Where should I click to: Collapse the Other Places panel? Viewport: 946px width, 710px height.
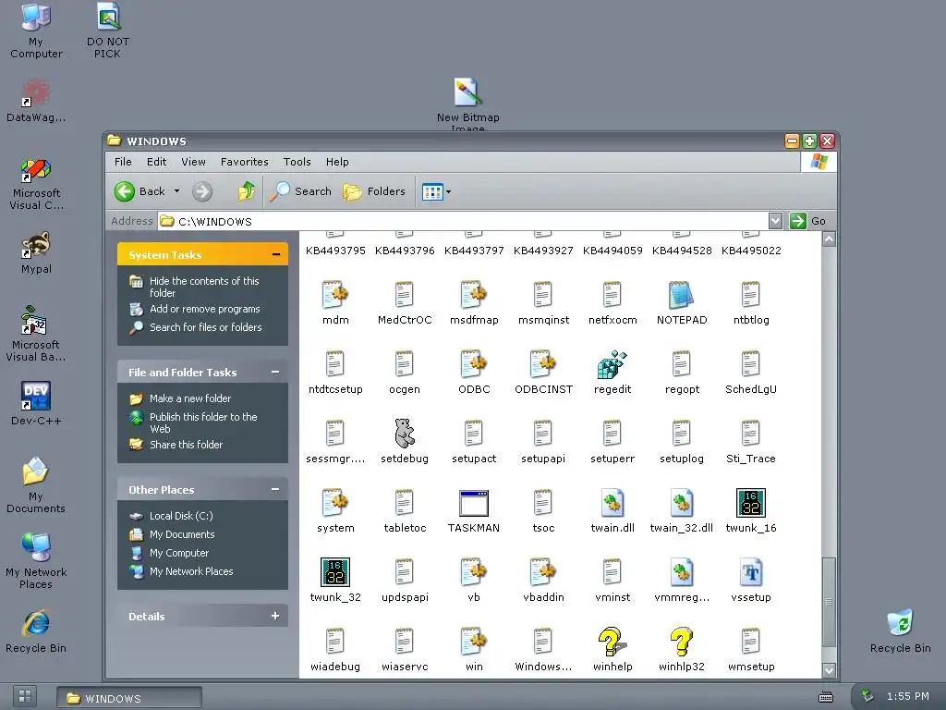(275, 489)
